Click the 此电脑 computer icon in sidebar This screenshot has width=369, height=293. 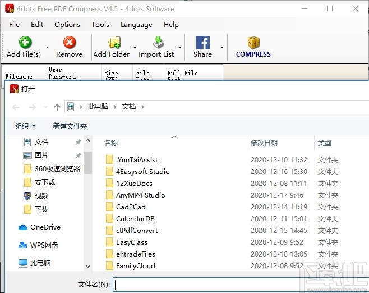pos(23,263)
